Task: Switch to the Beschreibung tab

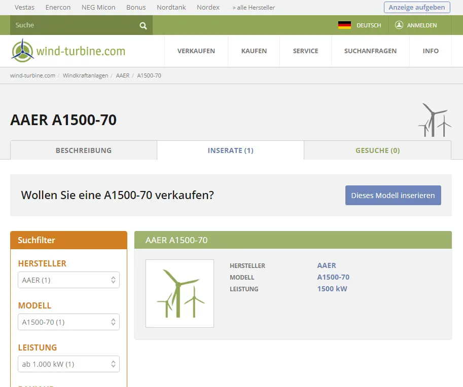Action: pos(84,150)
